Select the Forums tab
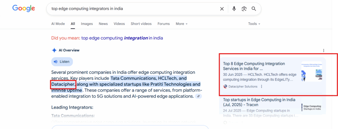 coord(164,24)
